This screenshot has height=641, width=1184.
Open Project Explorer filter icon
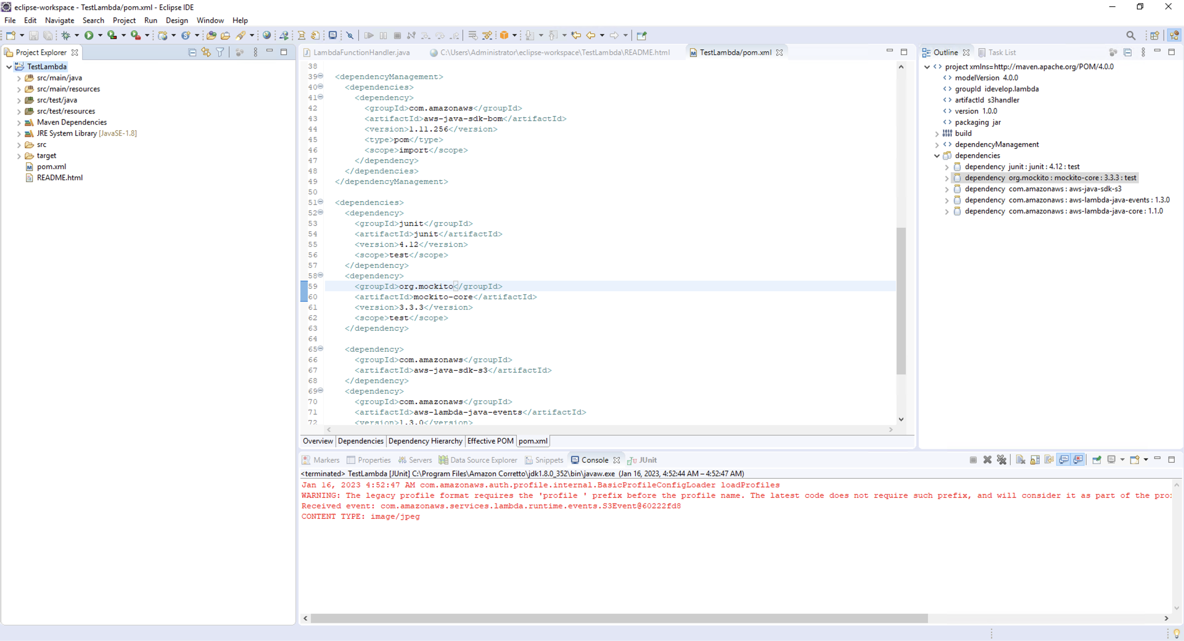coord(220,52)
